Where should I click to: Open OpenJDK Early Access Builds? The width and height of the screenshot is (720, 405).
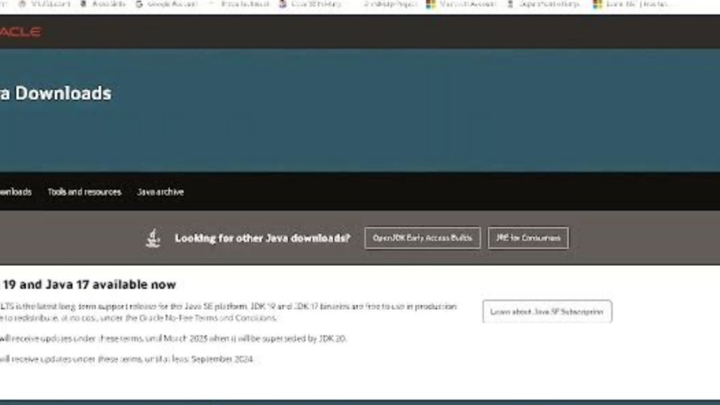coord(422,238)
